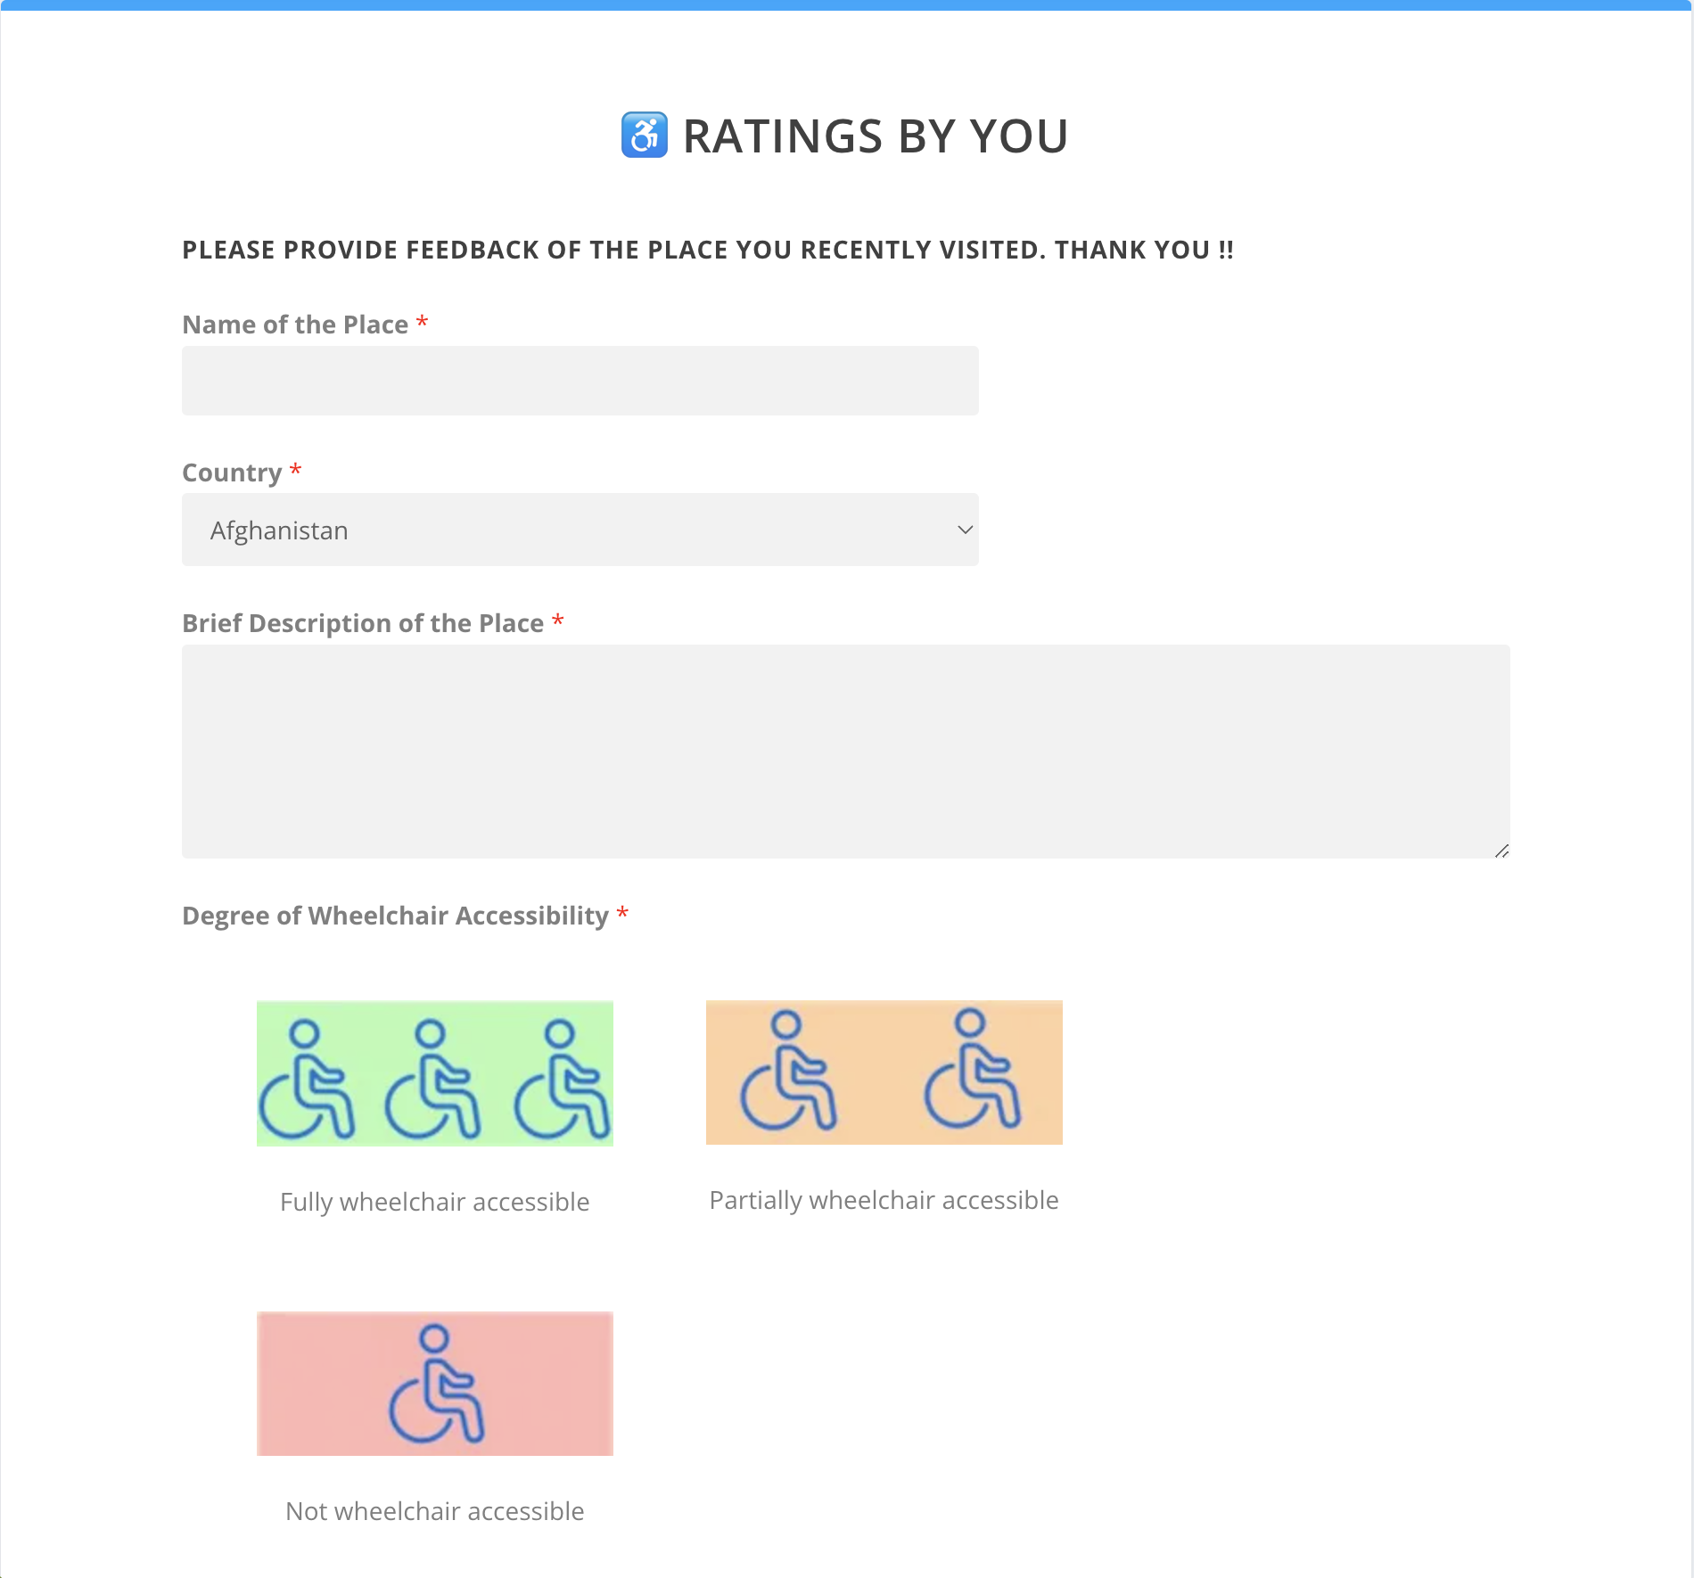The image size is (1694, 1578).
Task: Click the RATINGS BY YOU heading
Action: click(876, 136)
